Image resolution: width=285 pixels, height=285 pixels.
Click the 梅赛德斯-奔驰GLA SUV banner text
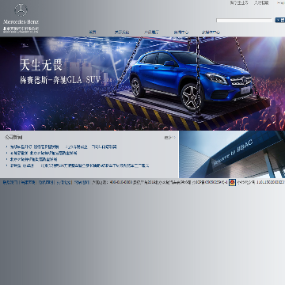60,80
